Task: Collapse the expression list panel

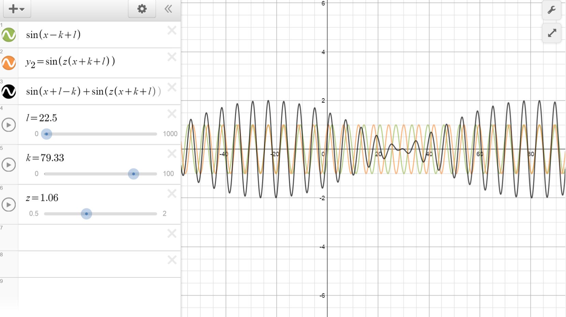Action: 168,9
